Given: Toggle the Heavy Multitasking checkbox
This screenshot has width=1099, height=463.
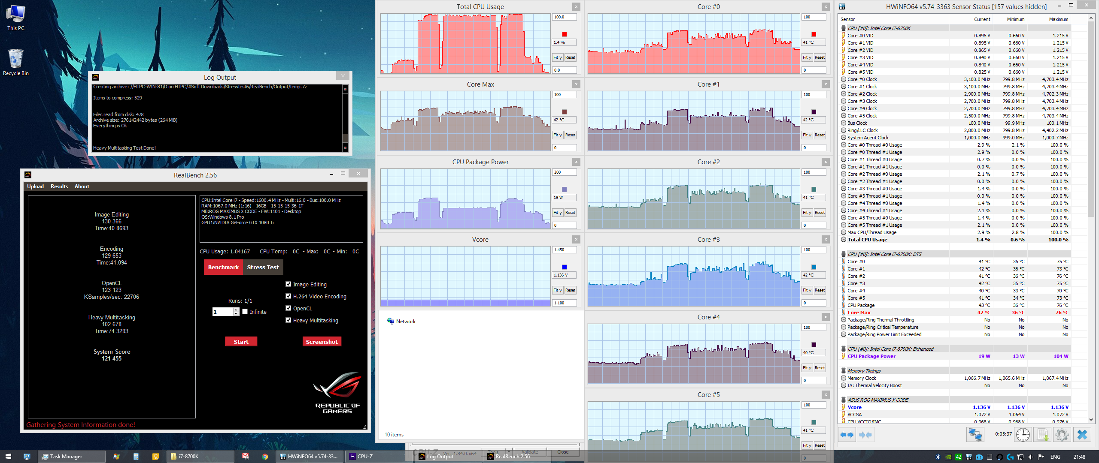Looking at the screenshot, I should coord(288,320).
